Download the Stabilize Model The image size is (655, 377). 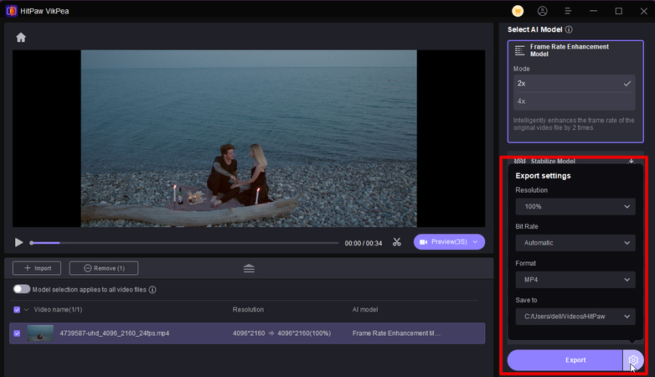tap(632, 161)
